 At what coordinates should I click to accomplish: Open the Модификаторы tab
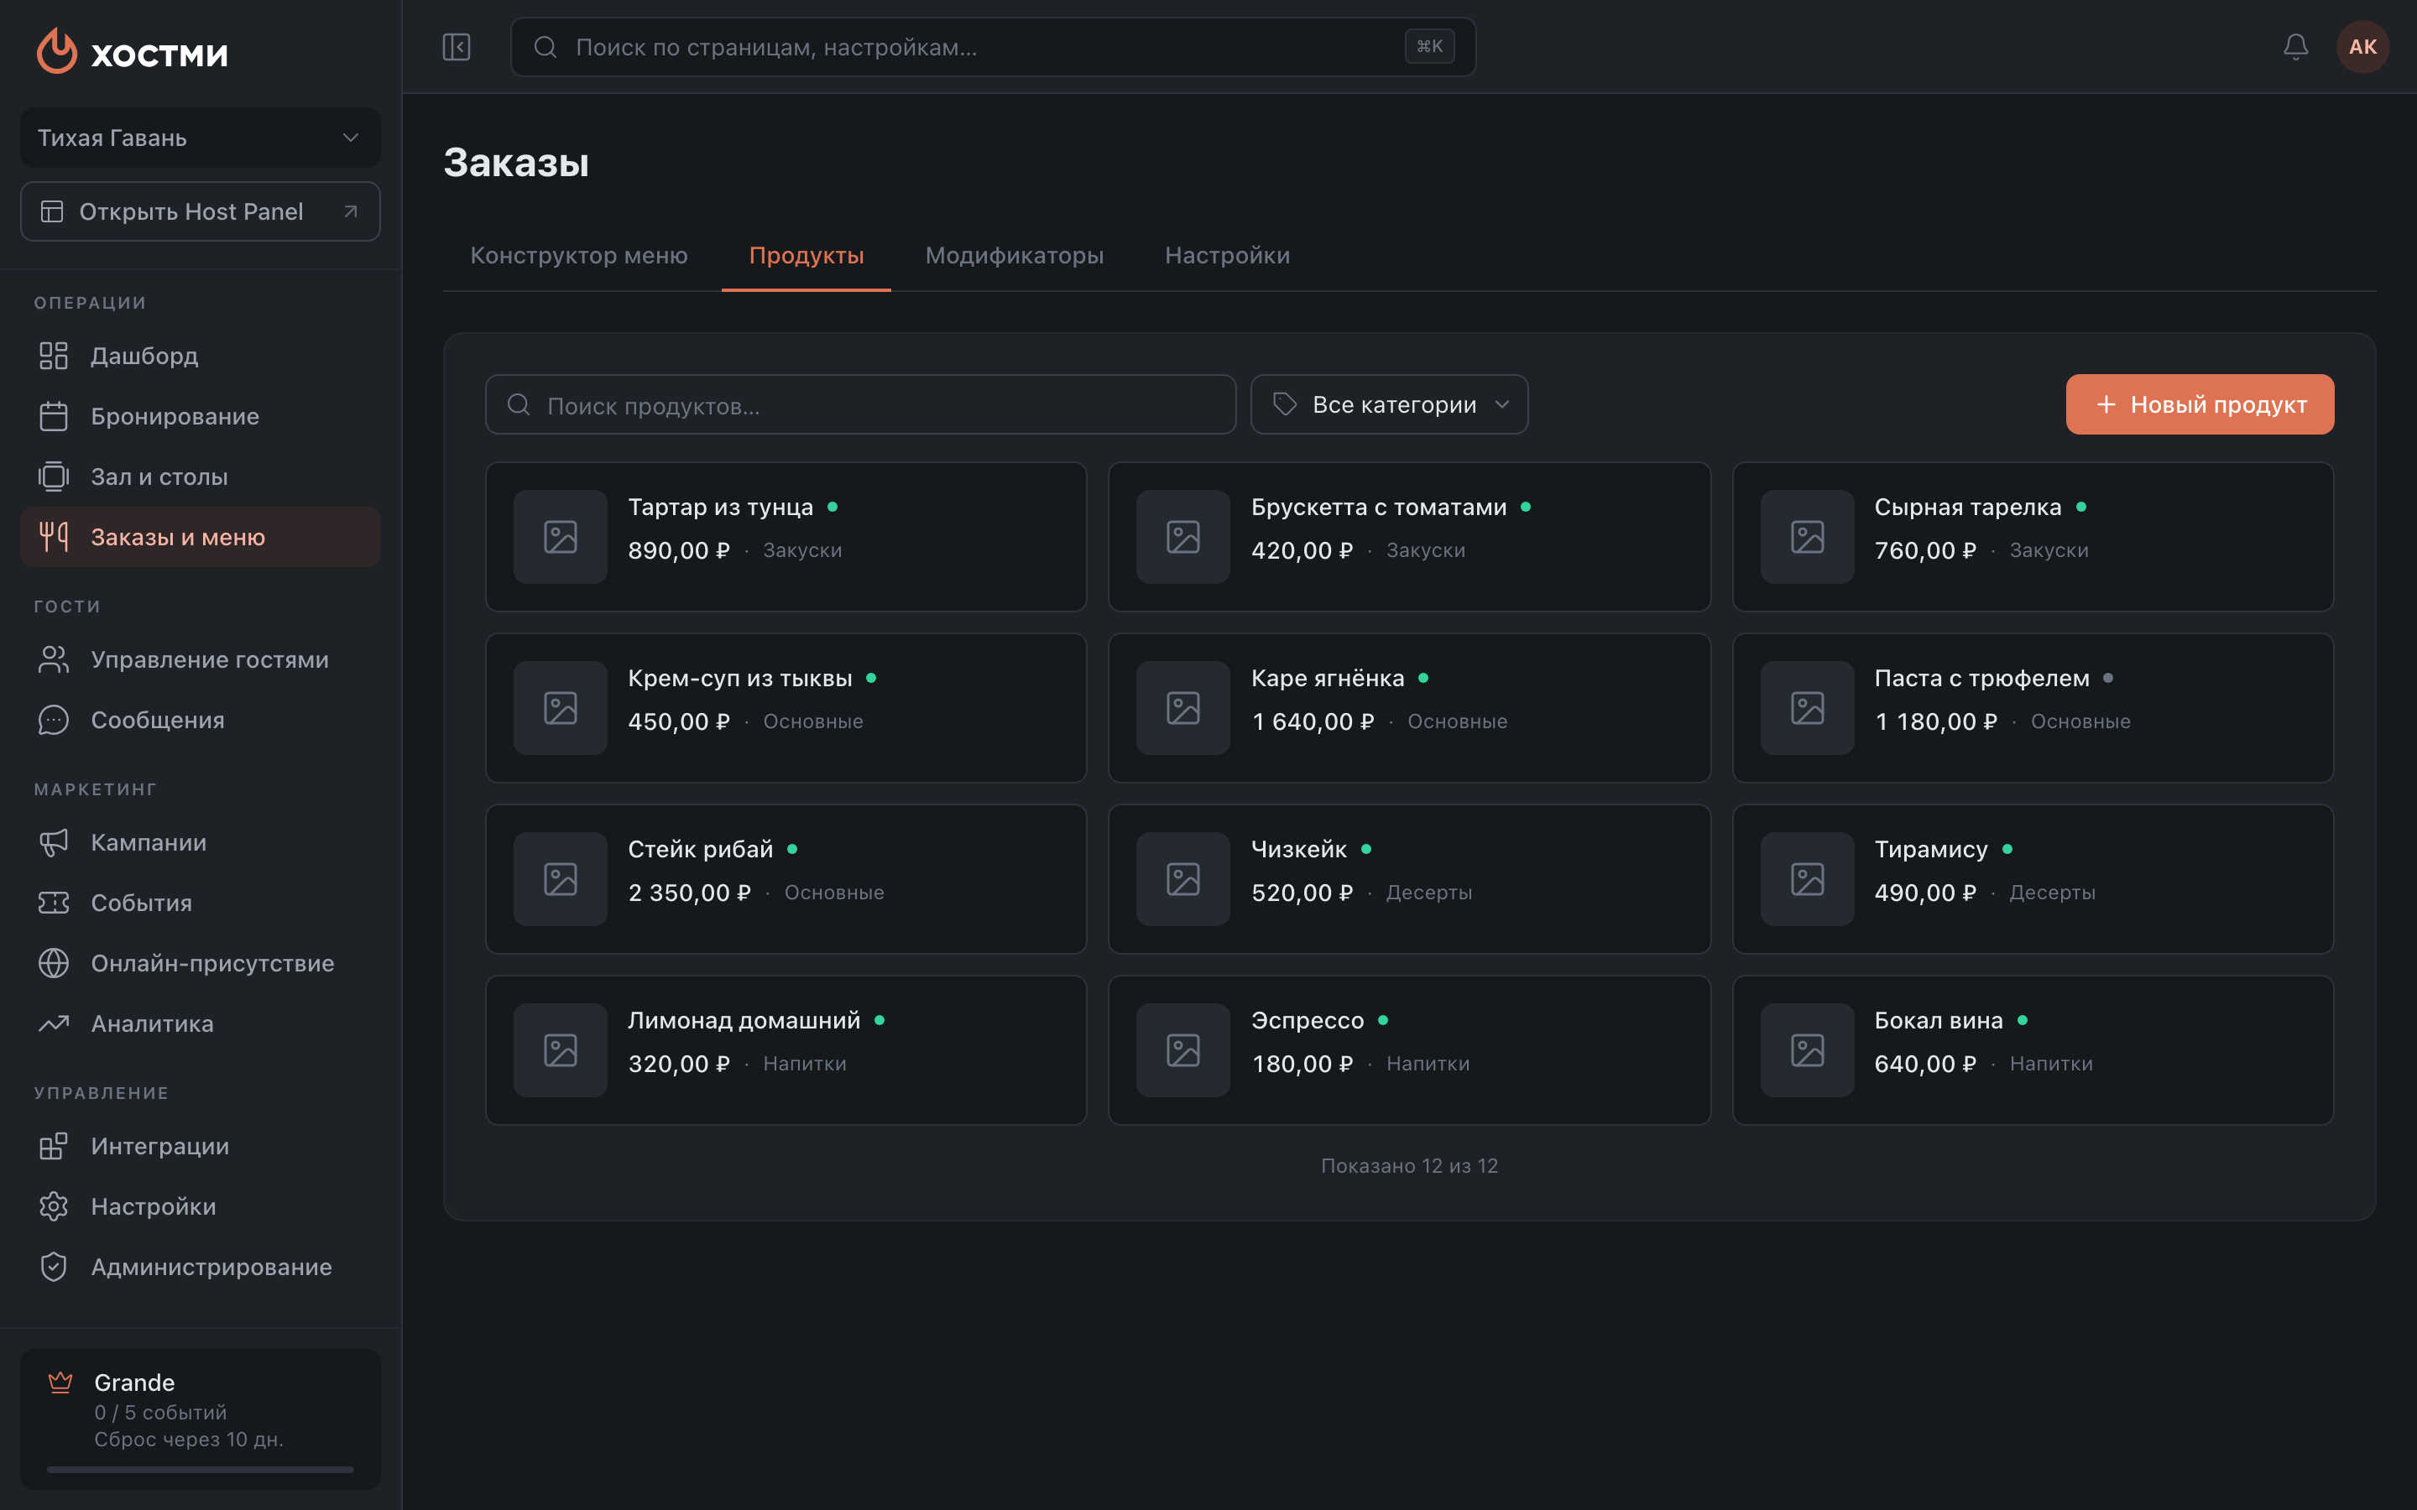1014,256
